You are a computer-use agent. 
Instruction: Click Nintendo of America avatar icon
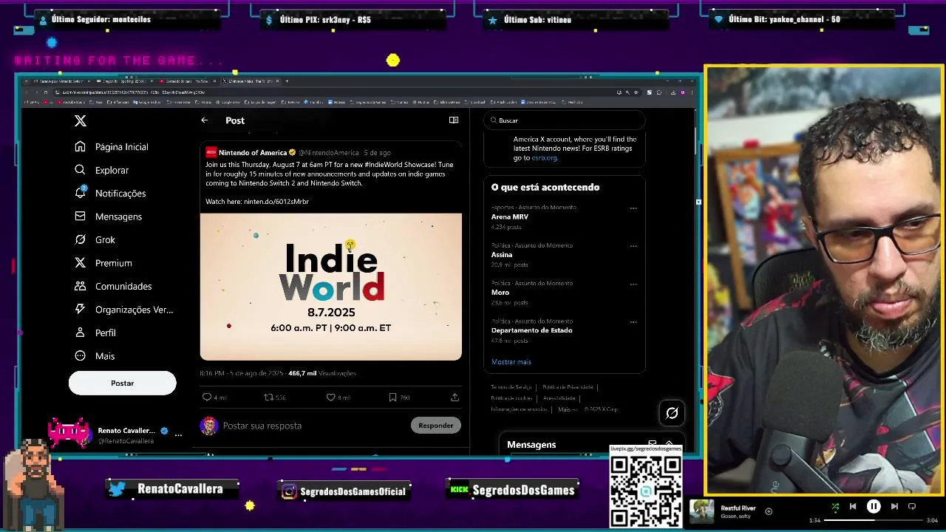[x=211, y=152]
